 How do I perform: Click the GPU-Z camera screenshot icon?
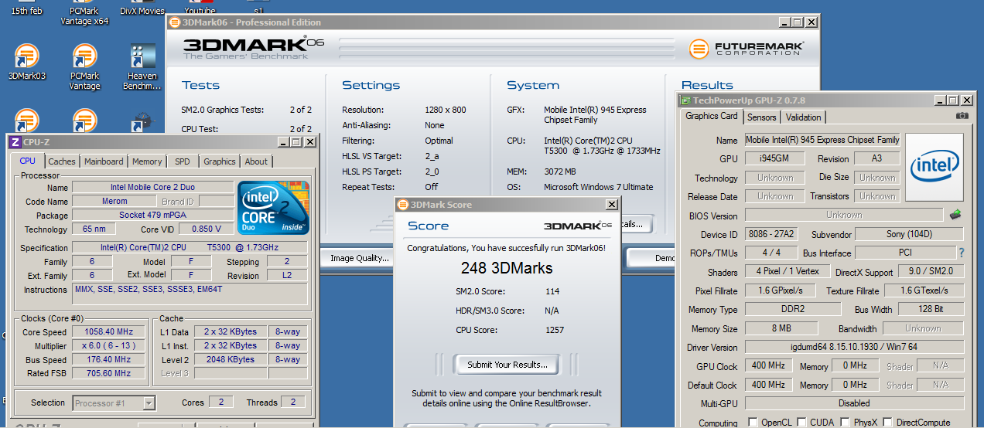(x=962, y=116)
